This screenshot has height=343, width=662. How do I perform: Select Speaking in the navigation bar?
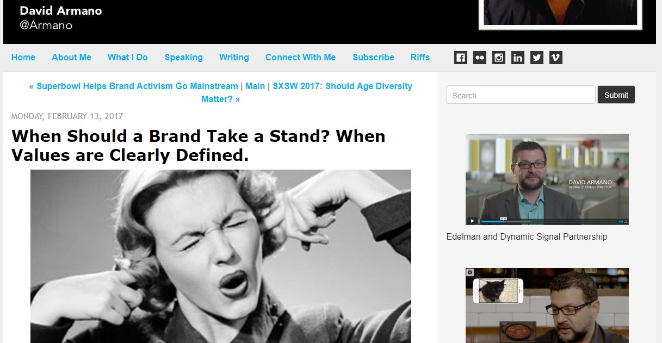click(184, 57)
